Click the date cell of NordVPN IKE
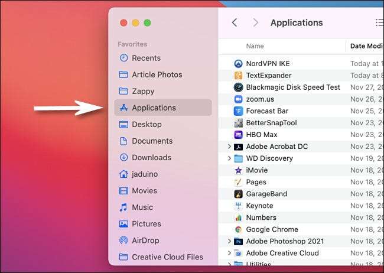Screen dimensions: 384x273 (367, 64)
